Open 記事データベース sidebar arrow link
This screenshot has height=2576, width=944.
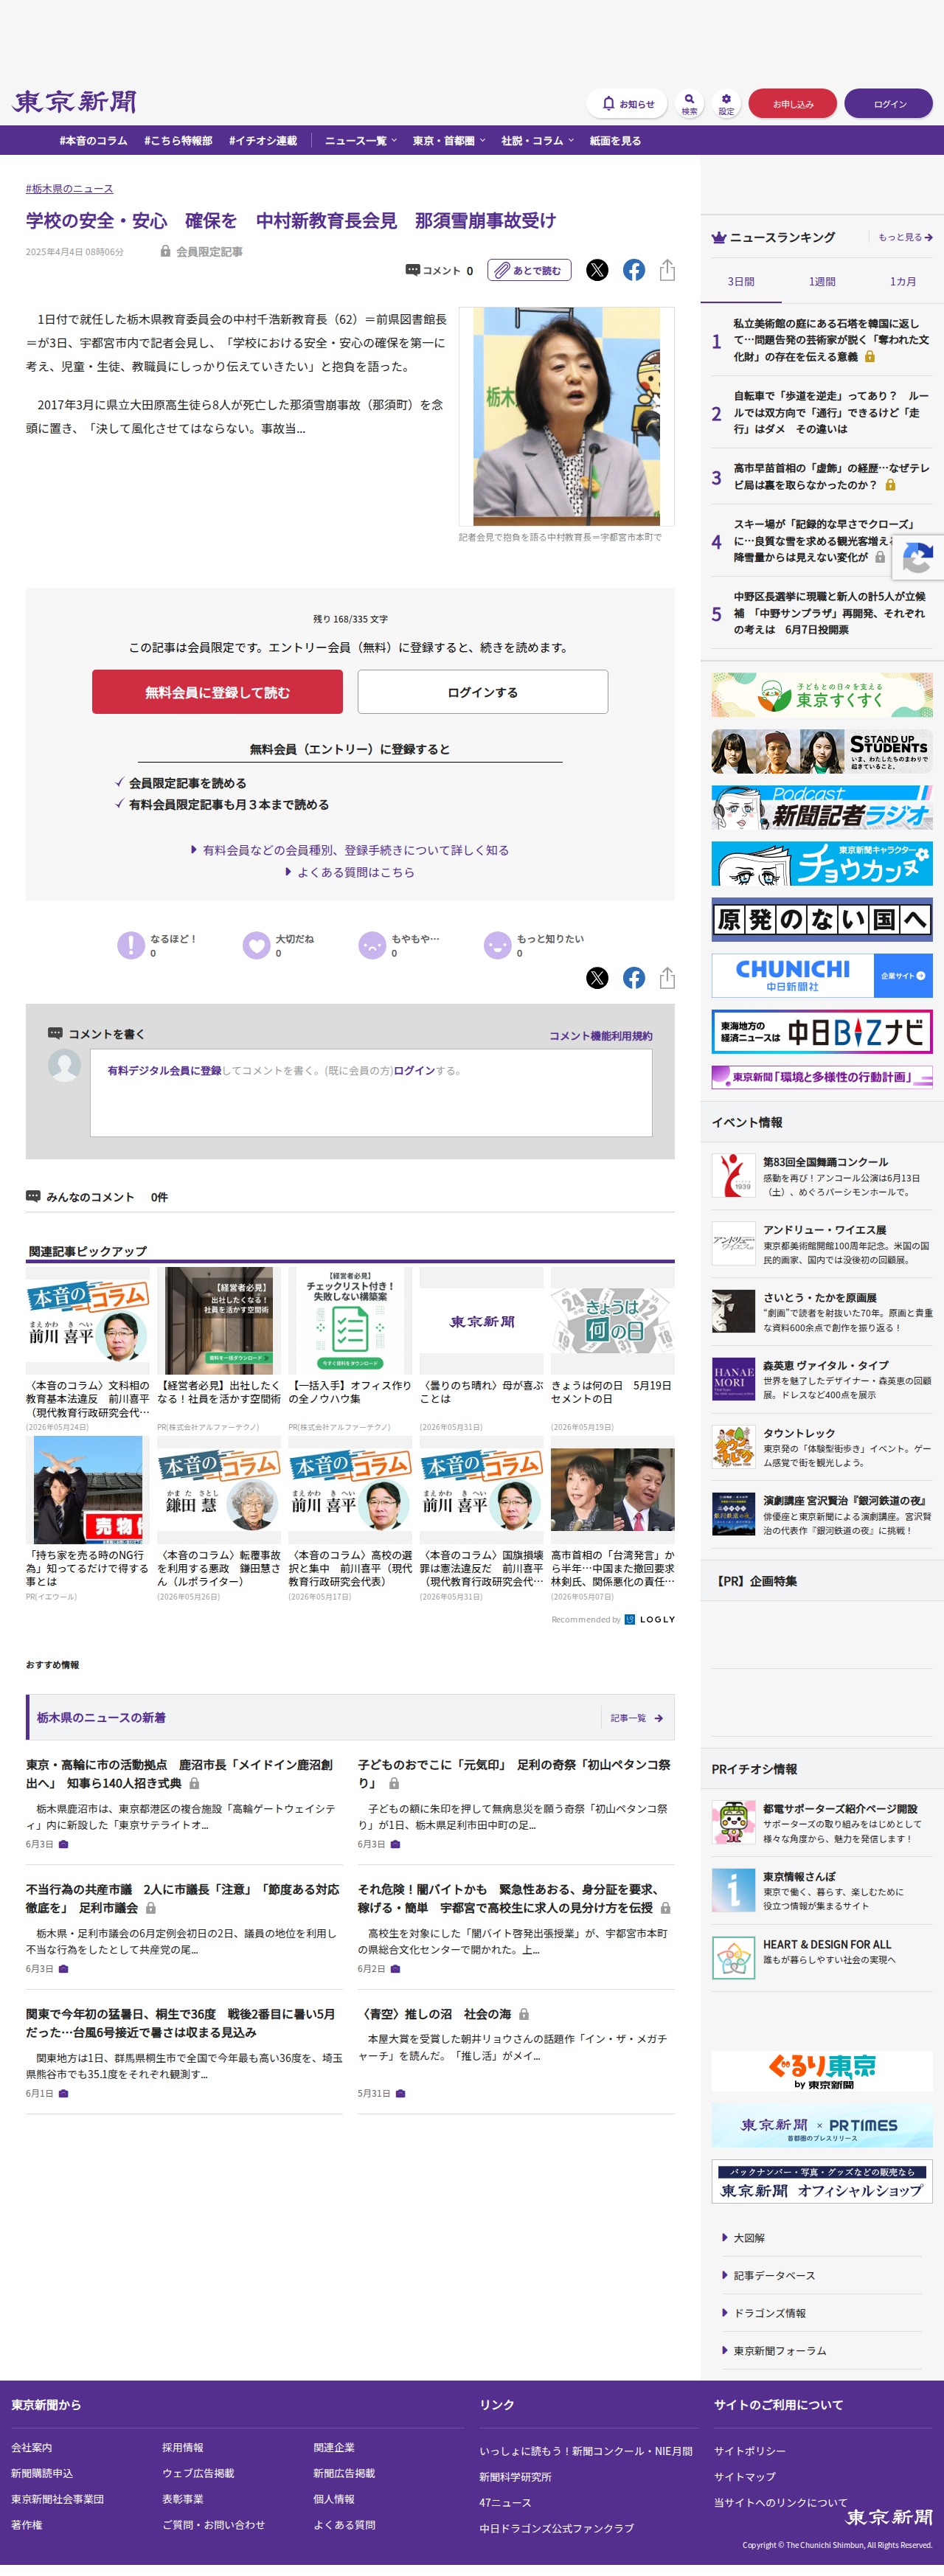point(768,2275)
